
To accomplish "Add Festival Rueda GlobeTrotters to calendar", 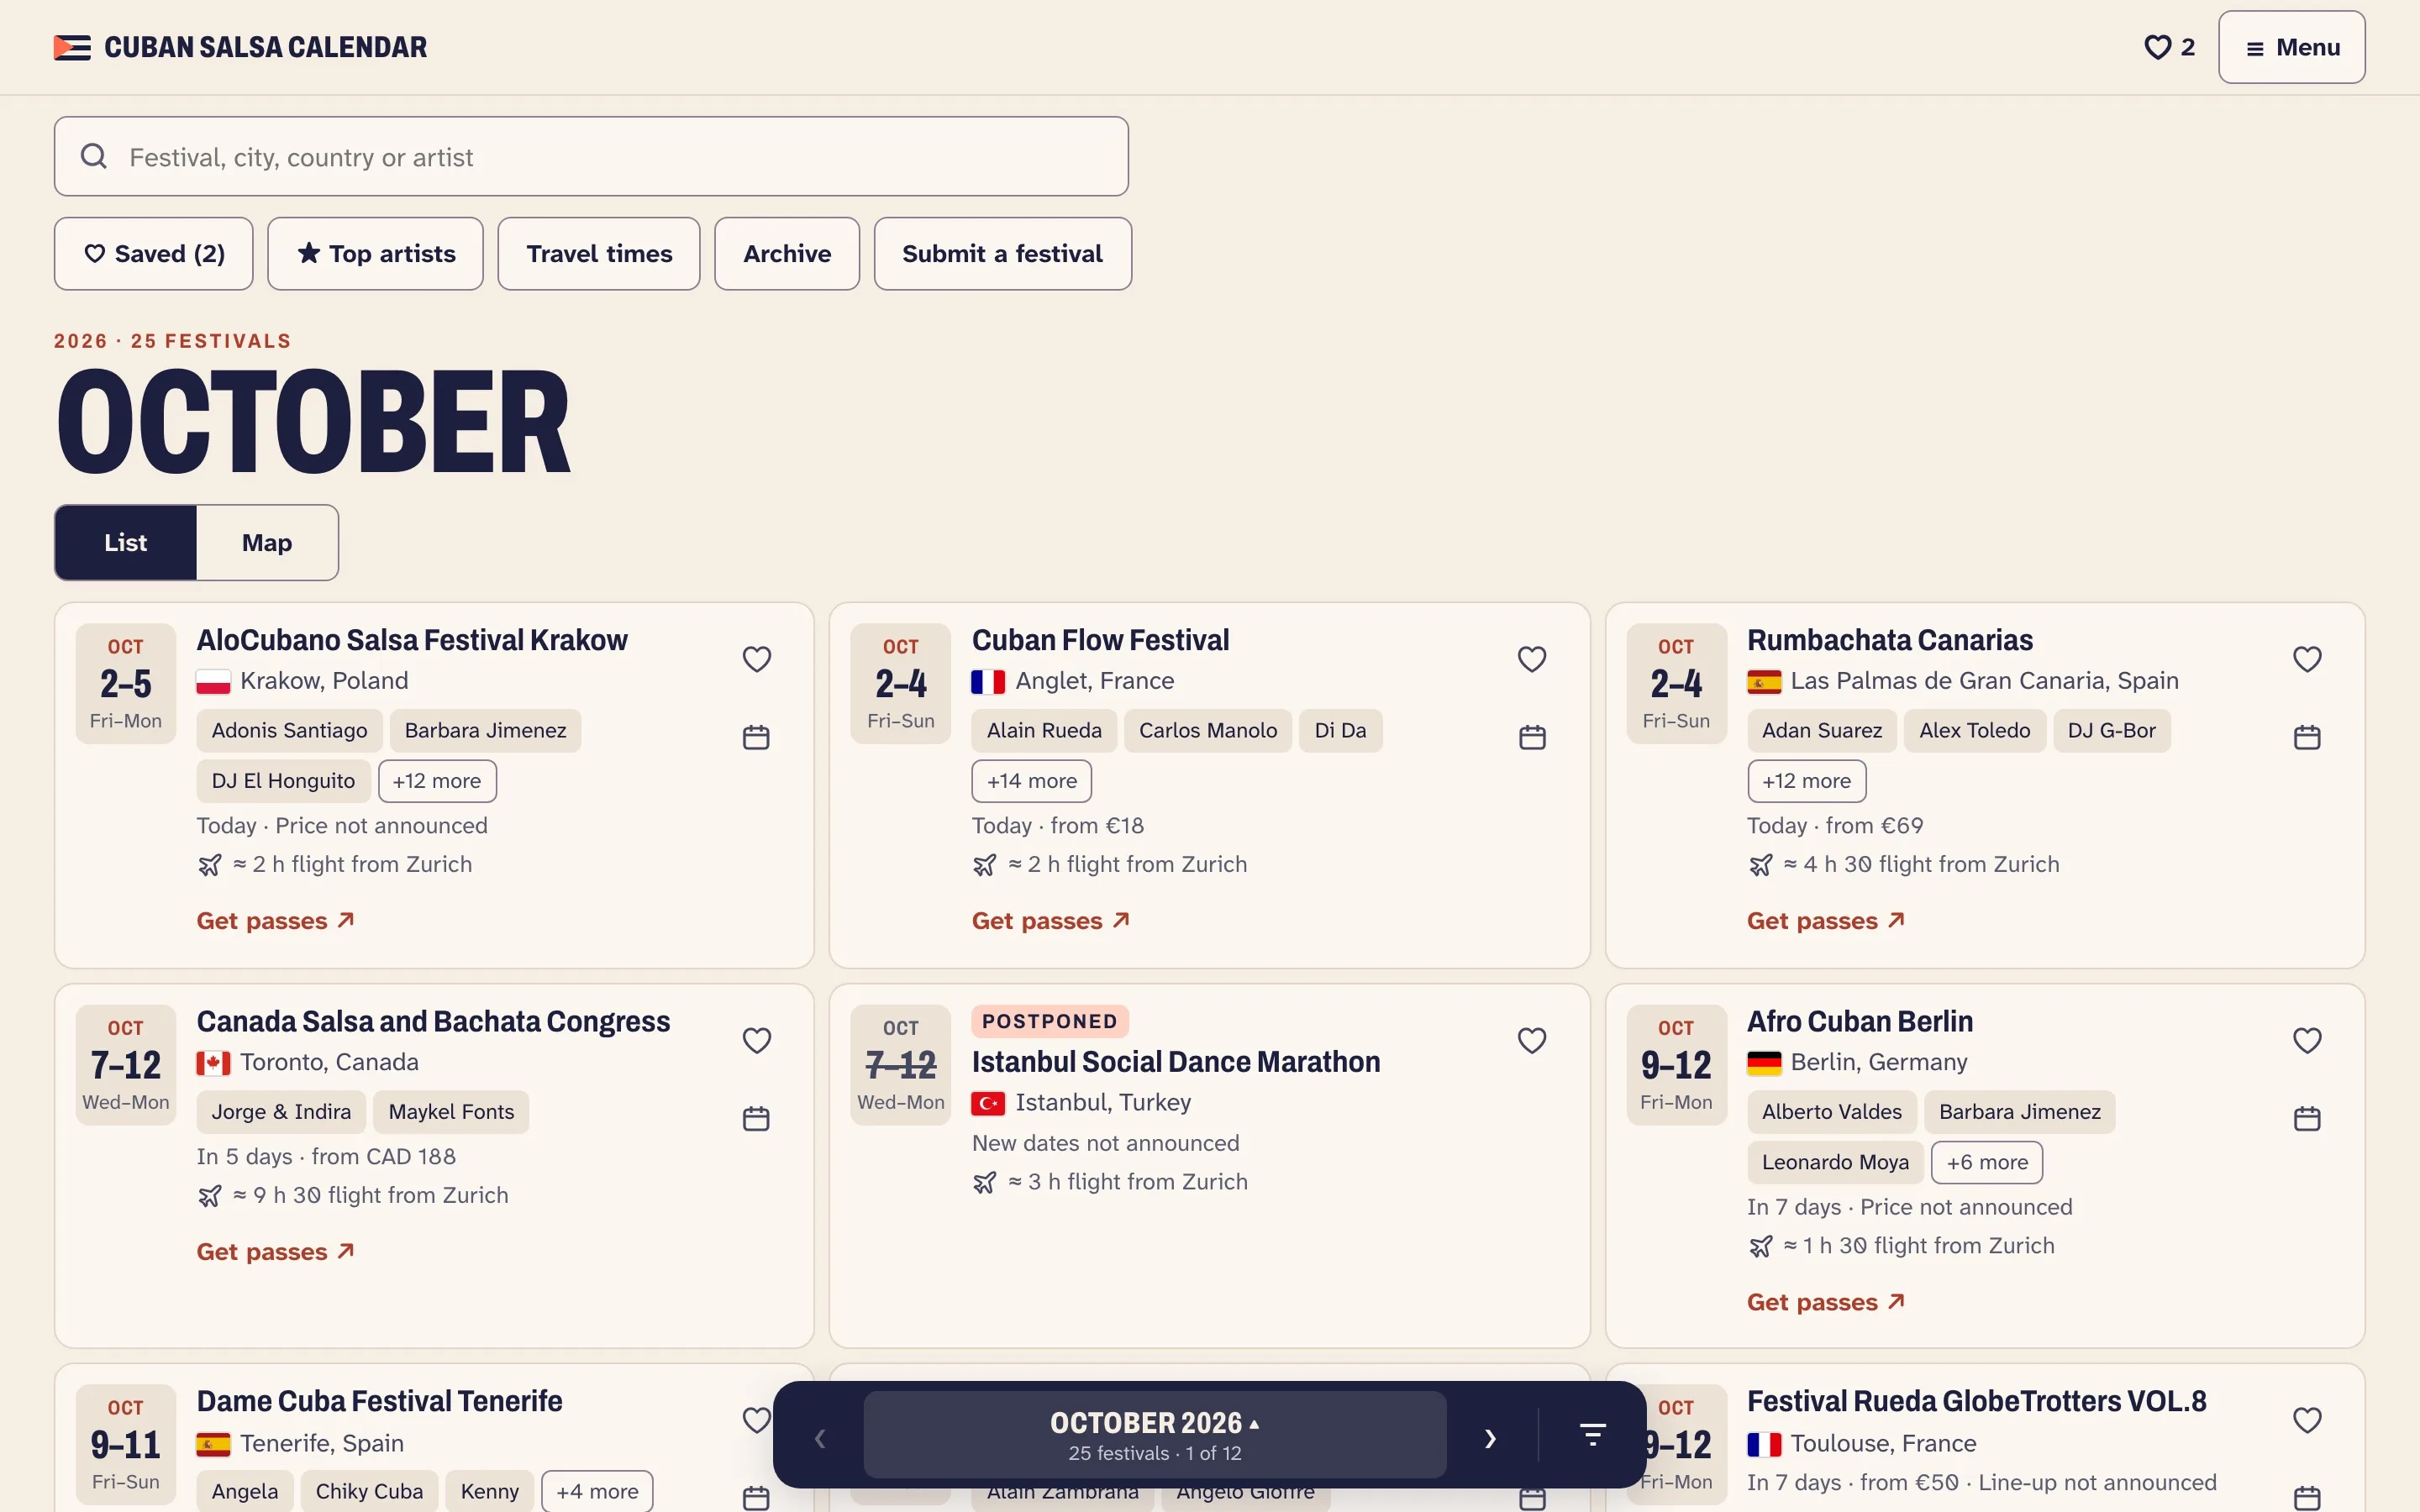I will coord(2306,1498).
